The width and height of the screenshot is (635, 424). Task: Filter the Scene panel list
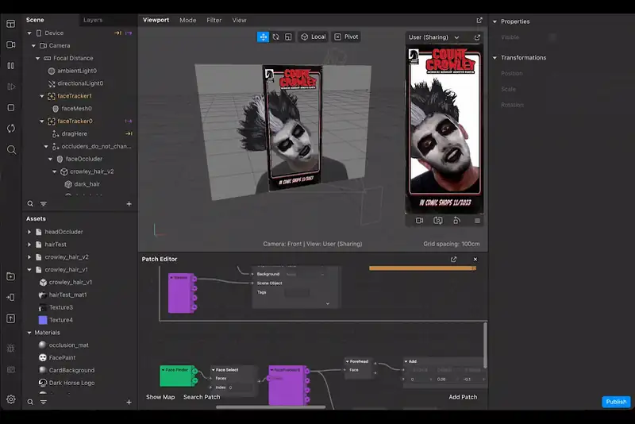[x=44, y=204]
